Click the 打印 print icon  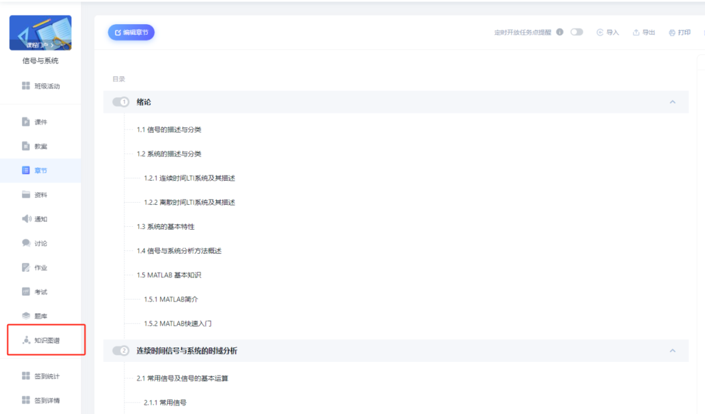[672, 33]
